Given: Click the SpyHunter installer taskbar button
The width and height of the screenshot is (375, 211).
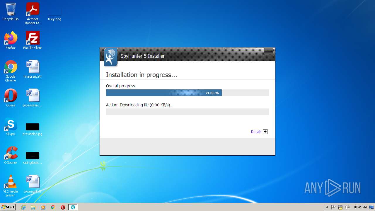Looking at the screenshot, I should 73,207.
